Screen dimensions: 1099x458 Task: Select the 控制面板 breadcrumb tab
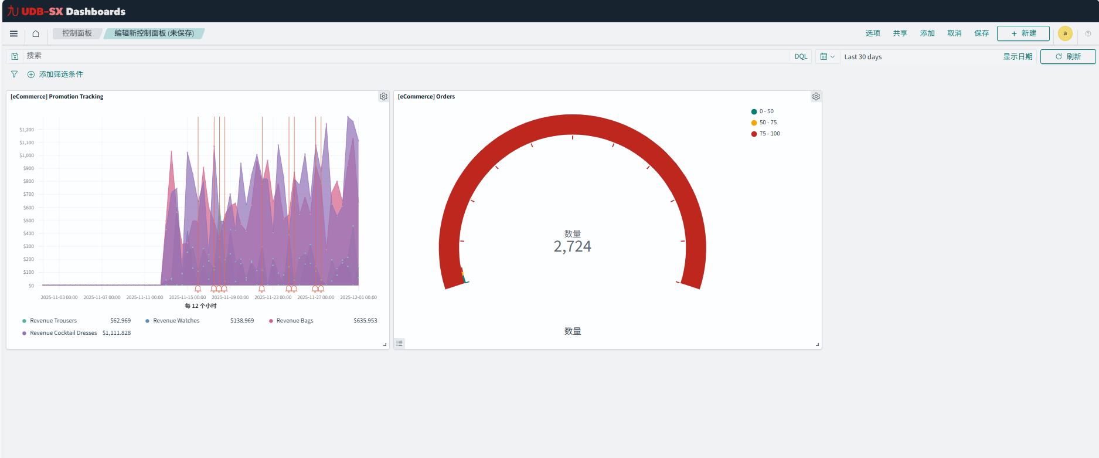pos(77,33)
